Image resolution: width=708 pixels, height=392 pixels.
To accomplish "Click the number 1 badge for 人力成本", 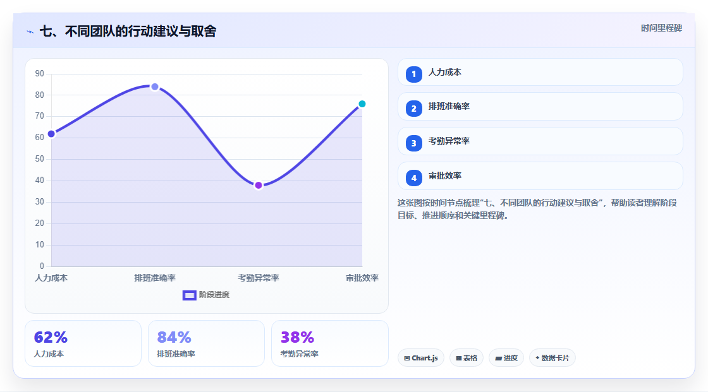I will tap(413, 74).
